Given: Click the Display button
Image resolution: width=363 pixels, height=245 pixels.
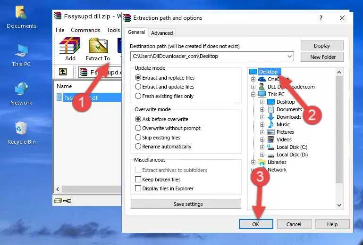Looking at the screenshot, I should (x=322, y=46).
